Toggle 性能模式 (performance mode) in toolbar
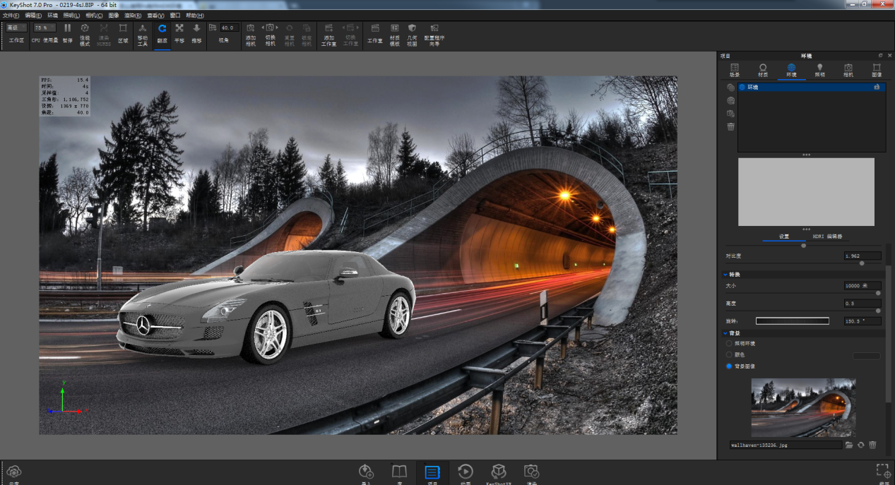Screen dimensions: 895x485 [x=85, y=28]
